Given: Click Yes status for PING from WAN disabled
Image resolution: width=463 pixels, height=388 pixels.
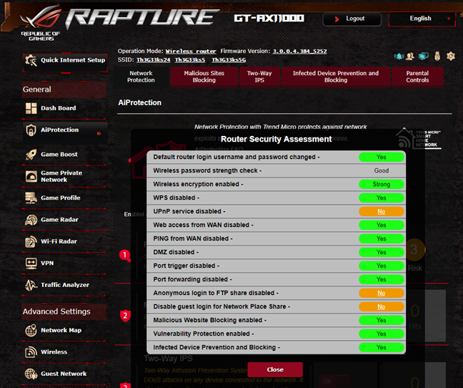Looking at the screenshot, I should tap(382, 238).
